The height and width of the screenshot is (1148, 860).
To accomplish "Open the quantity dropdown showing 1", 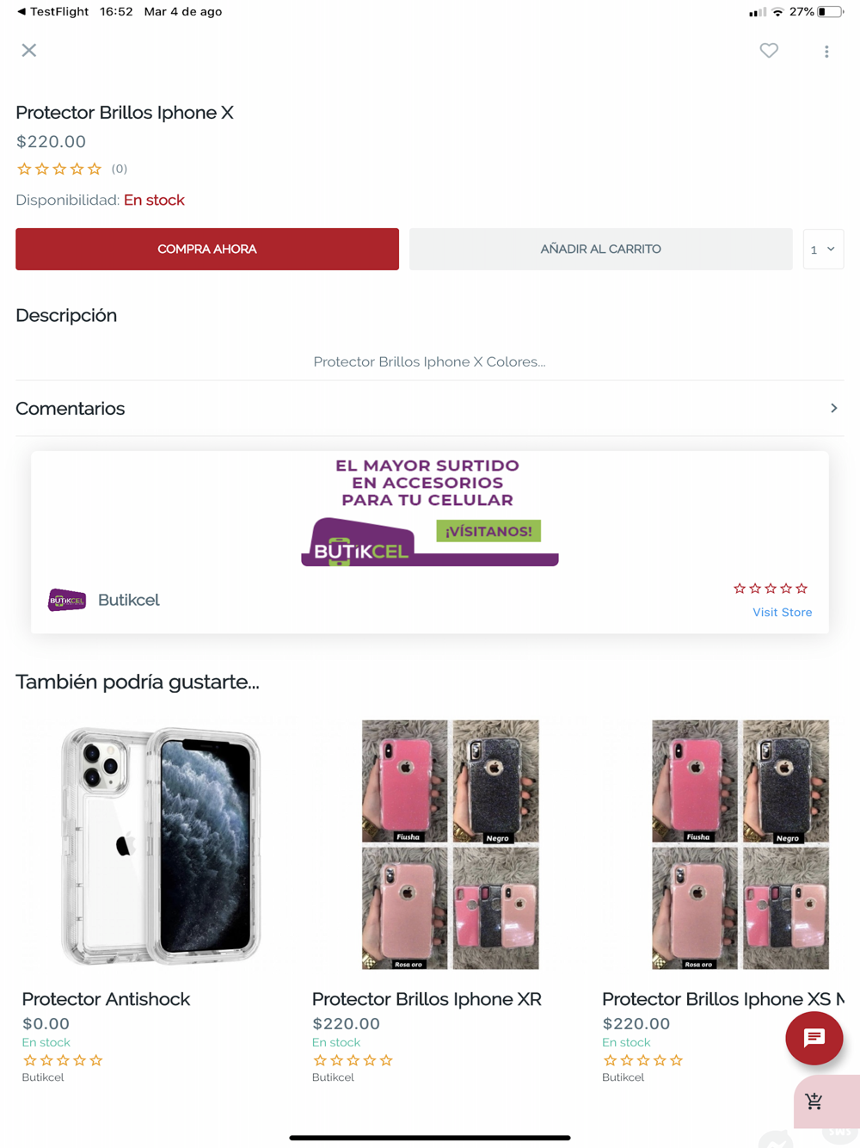I will pos(823,250).
